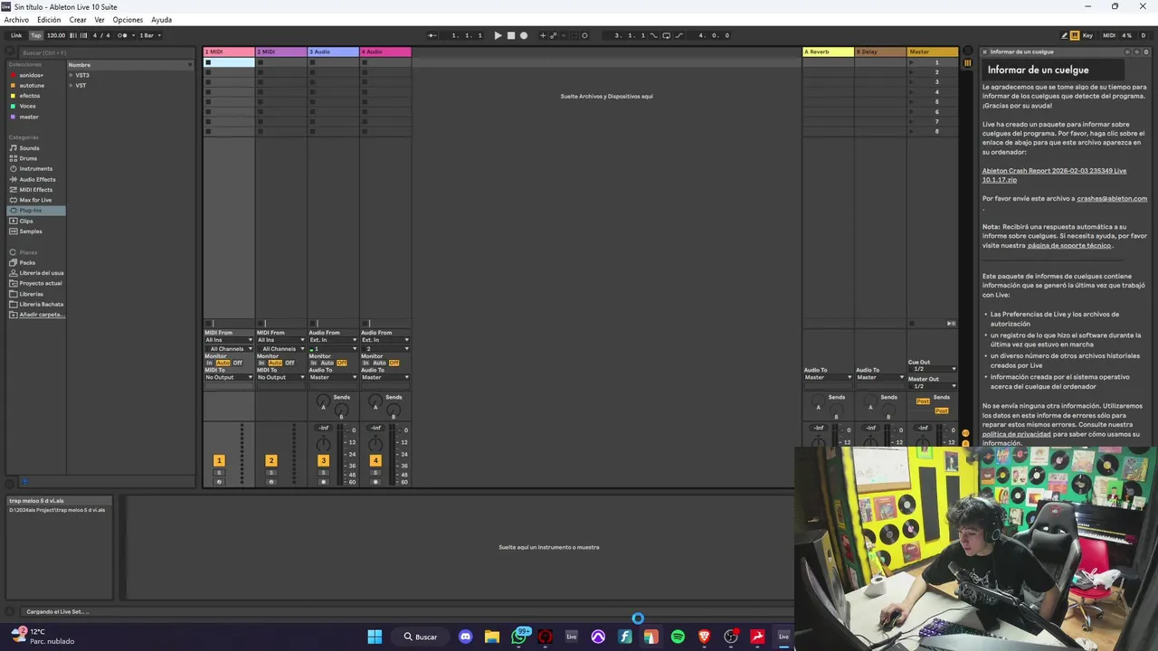The image size is (1158, 651).
Task: Click the MIDI Arrangement Overdub plus icon
Action: tap(543, 35)
